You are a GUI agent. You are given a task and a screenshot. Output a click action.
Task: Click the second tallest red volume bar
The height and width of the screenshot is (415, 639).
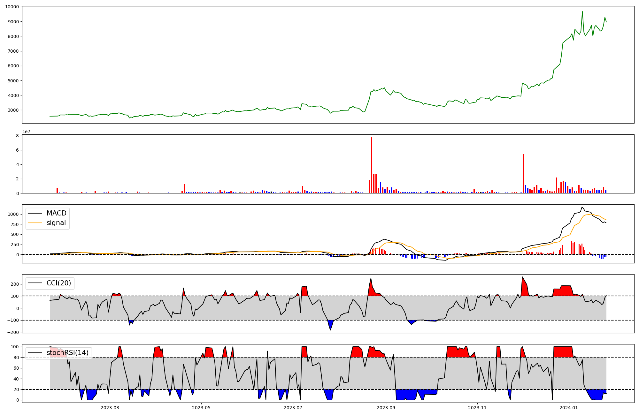click(x=523, y=174)
